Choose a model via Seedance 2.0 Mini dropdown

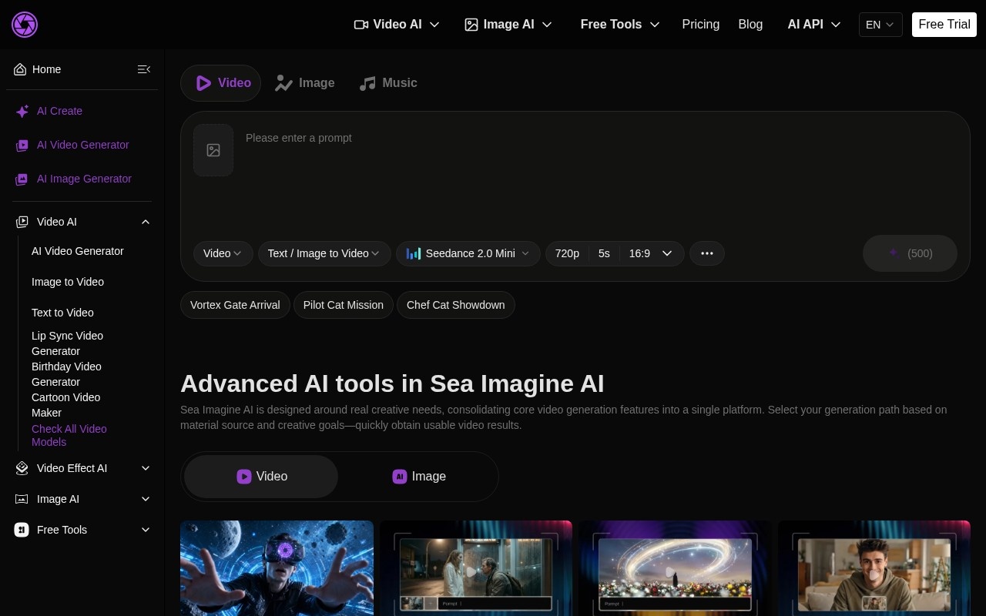[468, 253]
